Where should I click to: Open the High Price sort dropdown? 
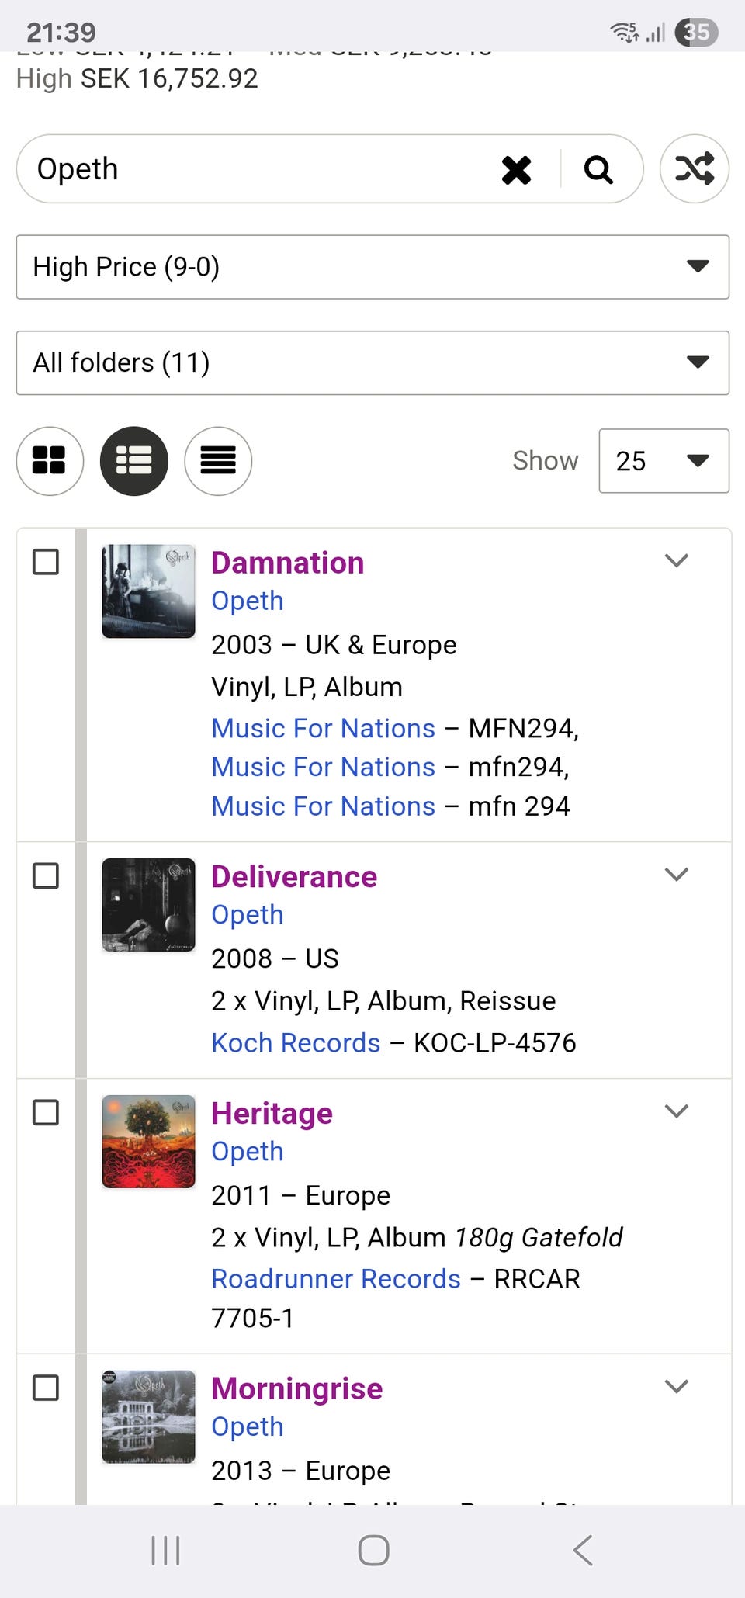point(372,267)
